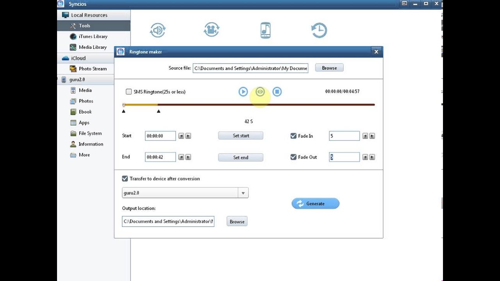Screen dimensions: 500x281
Task: Click Browse for Output location
Action: coord(237,221)
